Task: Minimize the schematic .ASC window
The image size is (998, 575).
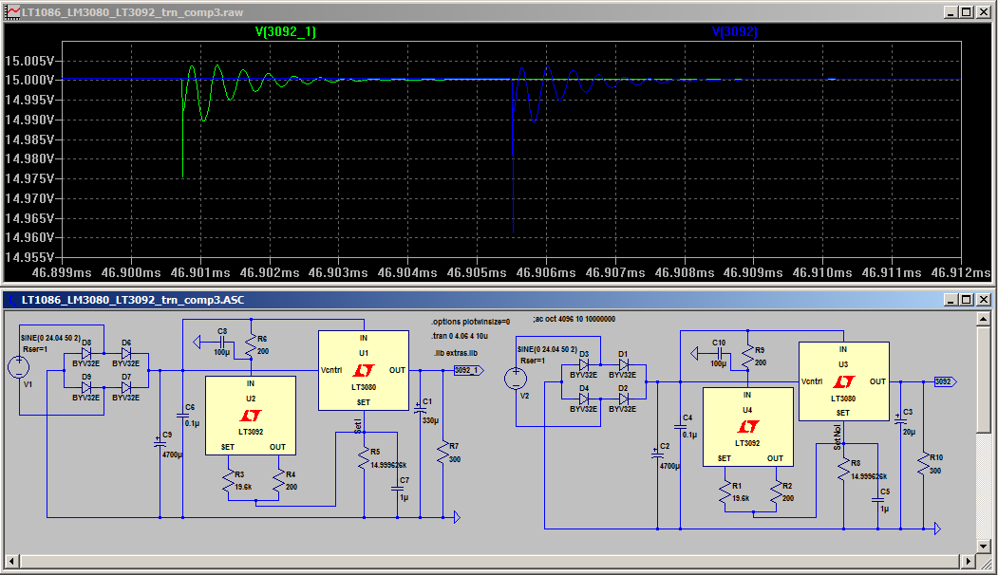Action: point(951,300)
